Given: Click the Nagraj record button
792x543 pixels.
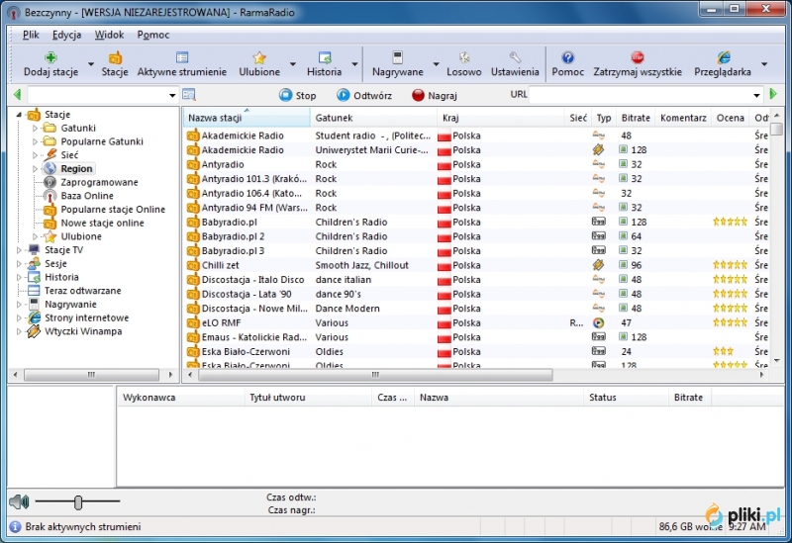Looking at the screenshot, I should [435, 95].
